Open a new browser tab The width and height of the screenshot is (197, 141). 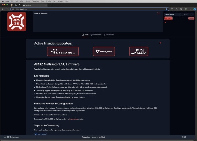coord(50,5)
